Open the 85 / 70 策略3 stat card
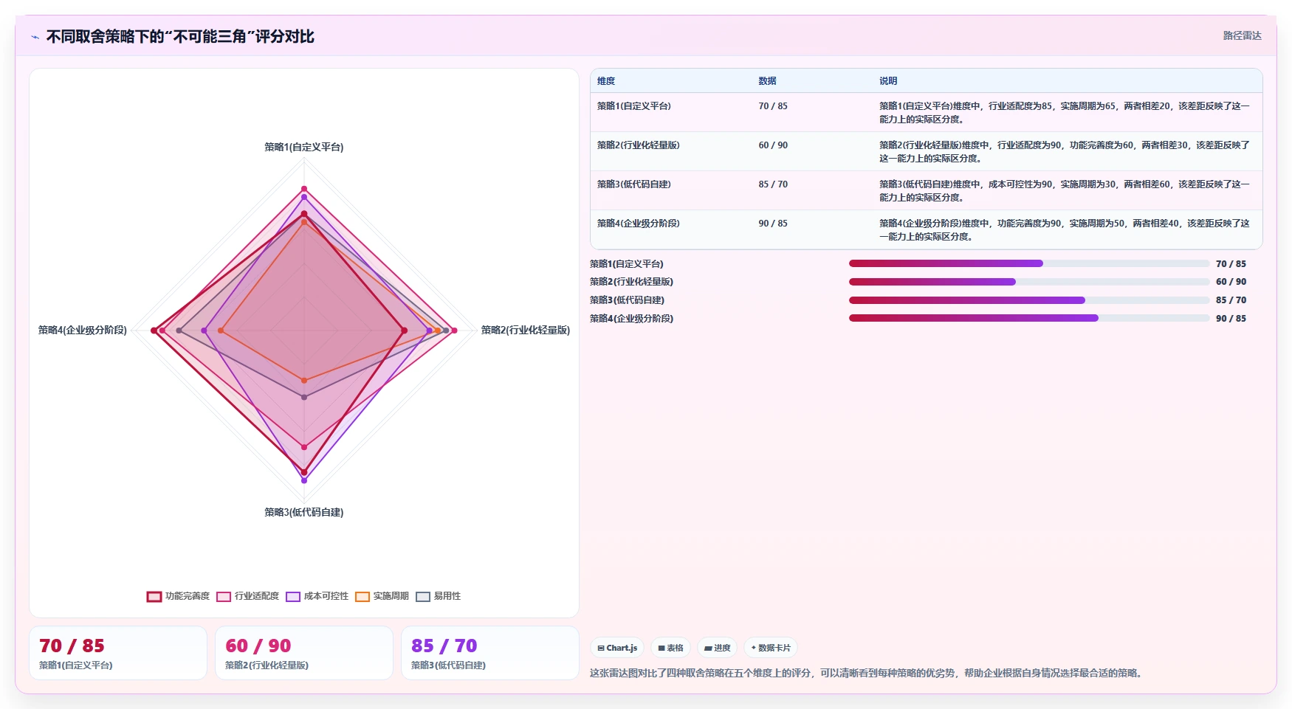Viewport: 1292px width, 709px height. tap(490, 653)
